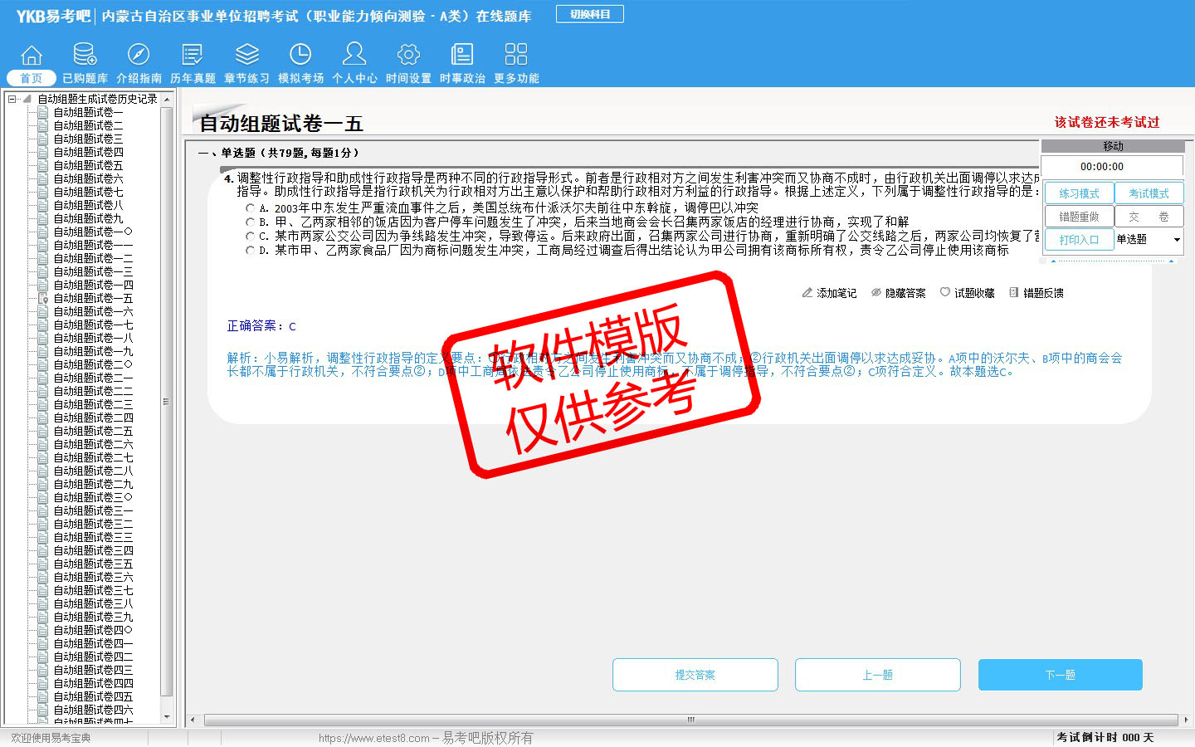The height and width of the screenshot is (747, 1195).
Task: Click the 下一题 next question button
Action: pos(1060,675)
